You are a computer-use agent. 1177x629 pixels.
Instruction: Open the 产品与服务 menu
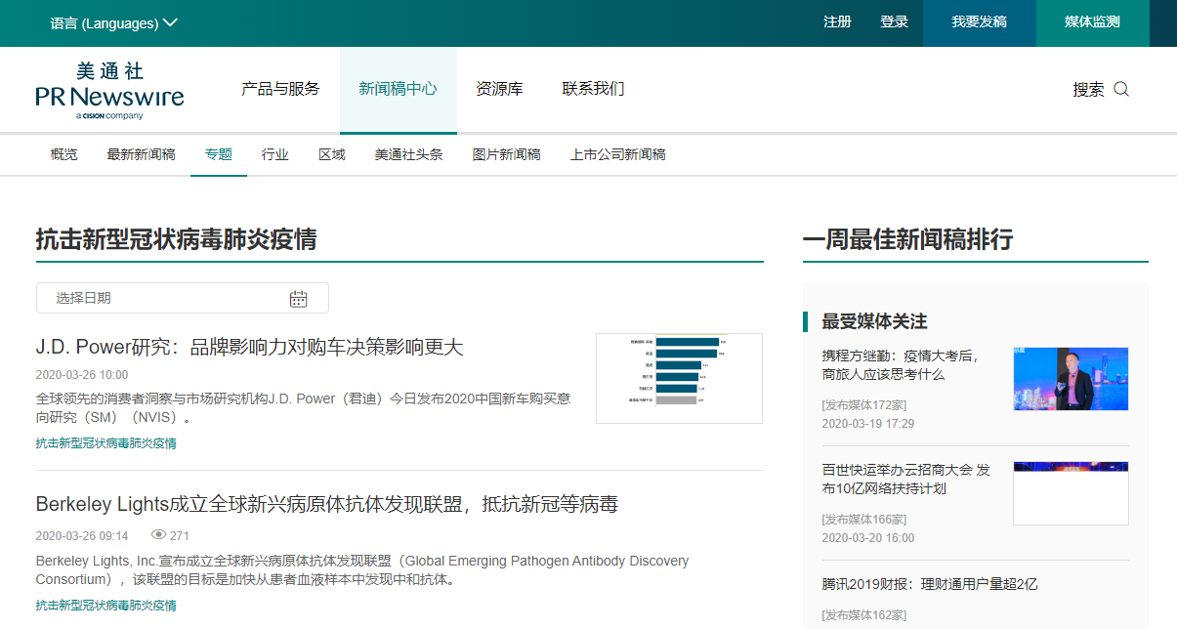pos(280,89)
